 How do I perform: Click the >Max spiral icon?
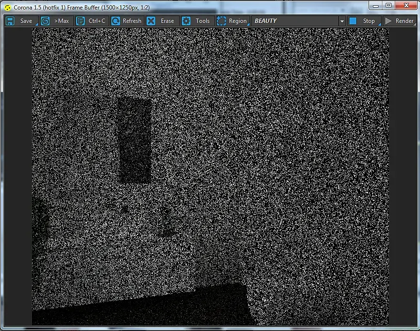pyautogui.click(x=45, y=21)
